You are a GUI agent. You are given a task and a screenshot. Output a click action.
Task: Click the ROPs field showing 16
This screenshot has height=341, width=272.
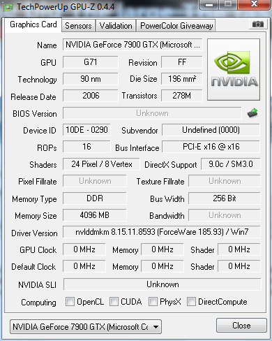point(86,147)
